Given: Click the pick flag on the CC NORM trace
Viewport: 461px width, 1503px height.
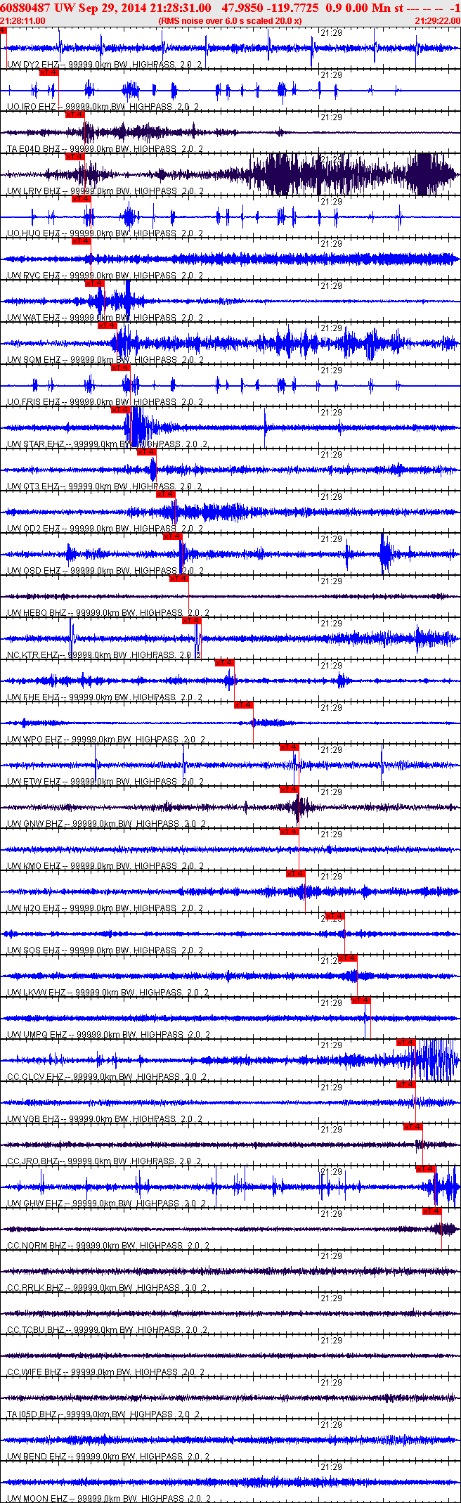Looking at the screenshot, I should coord(431,1211).
